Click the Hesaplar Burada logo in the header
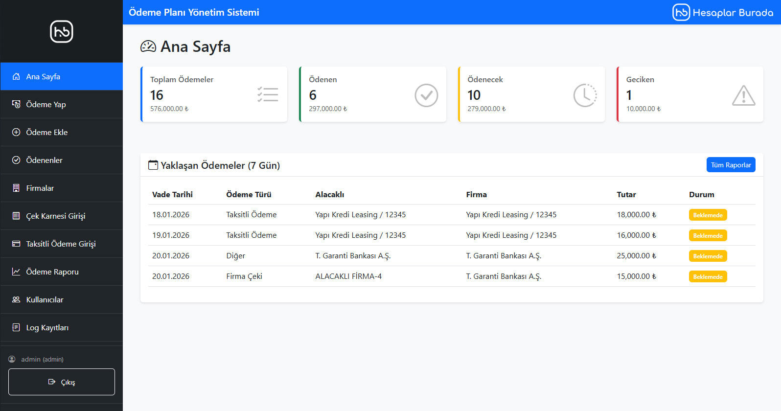 tap(723, 12)
